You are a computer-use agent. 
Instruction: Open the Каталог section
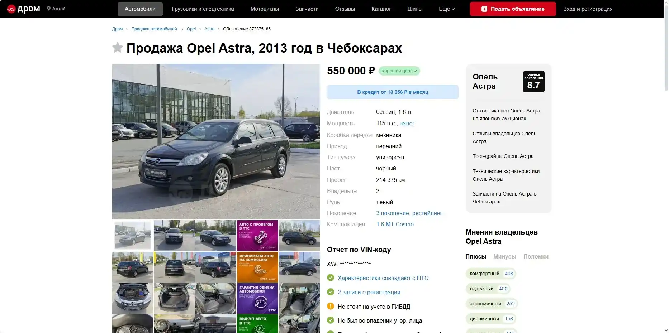coord(381,9)
